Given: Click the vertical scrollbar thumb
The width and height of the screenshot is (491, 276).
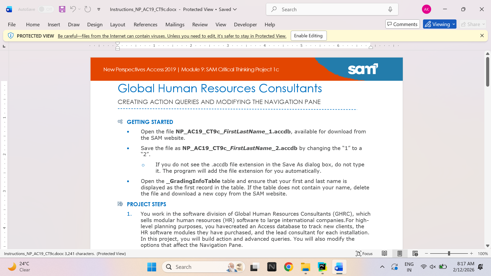Looking at the screenshot, I should (488, 72).
